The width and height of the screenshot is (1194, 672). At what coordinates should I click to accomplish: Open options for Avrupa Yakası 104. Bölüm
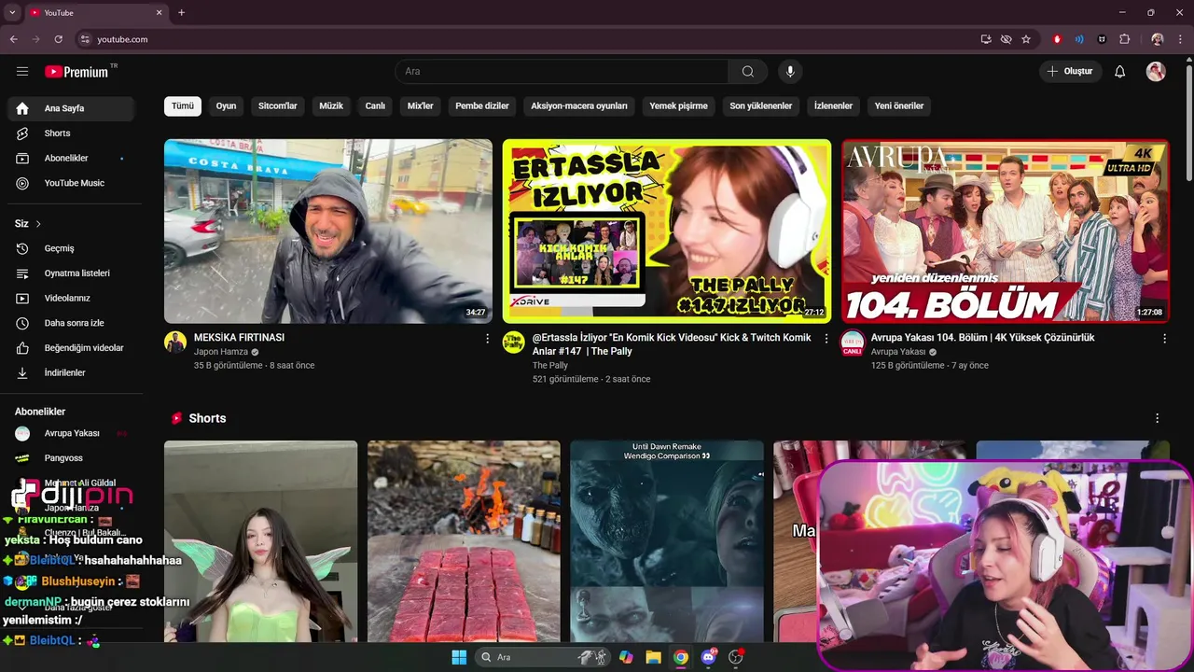(x=1164, y=339)
